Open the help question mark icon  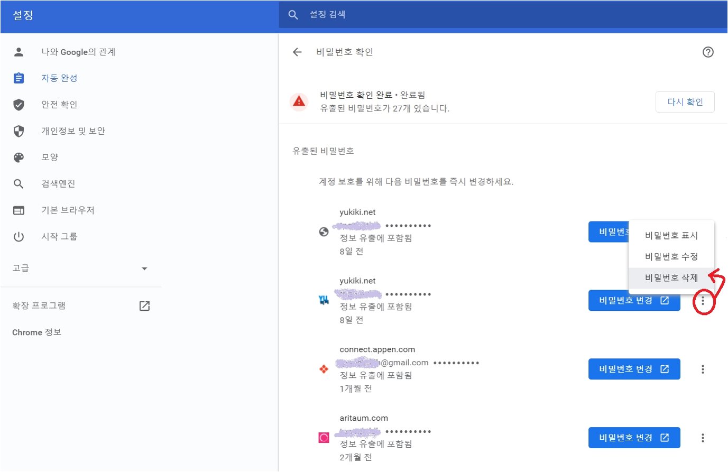708,52
